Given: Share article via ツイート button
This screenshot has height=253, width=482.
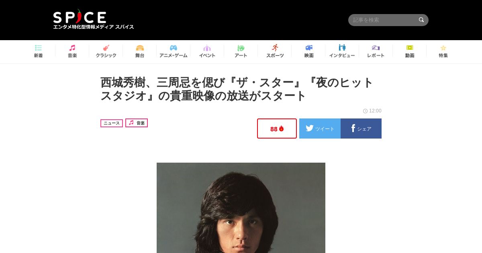Looking at the screenshot, I should pos(320,129).
